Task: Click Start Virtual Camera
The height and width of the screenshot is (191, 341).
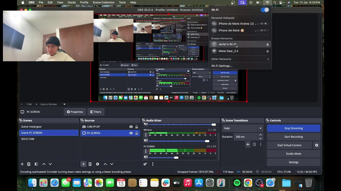Action: [x=289, y=145]
